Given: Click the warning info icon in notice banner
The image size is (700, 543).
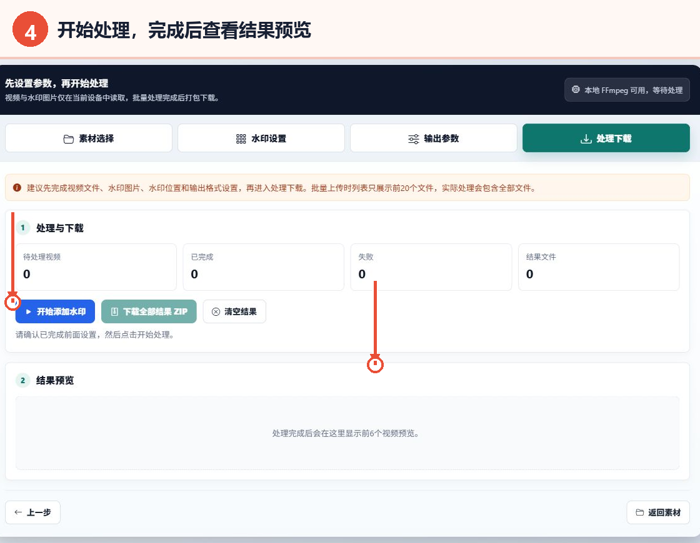Looking at the screenshot, I should (x=17, y=188).
